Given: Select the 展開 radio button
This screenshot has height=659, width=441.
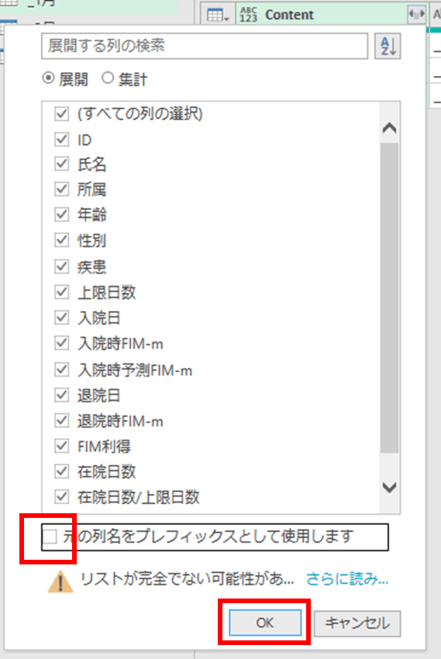Looking at the screenshot, I should [x=49, y=78].
